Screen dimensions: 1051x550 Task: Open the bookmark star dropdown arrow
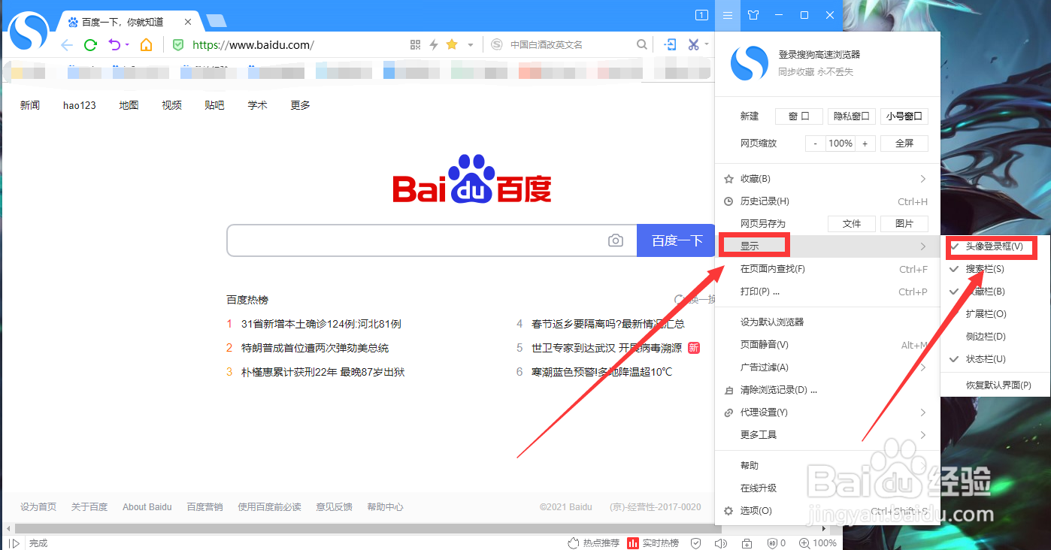coord(469,44)
